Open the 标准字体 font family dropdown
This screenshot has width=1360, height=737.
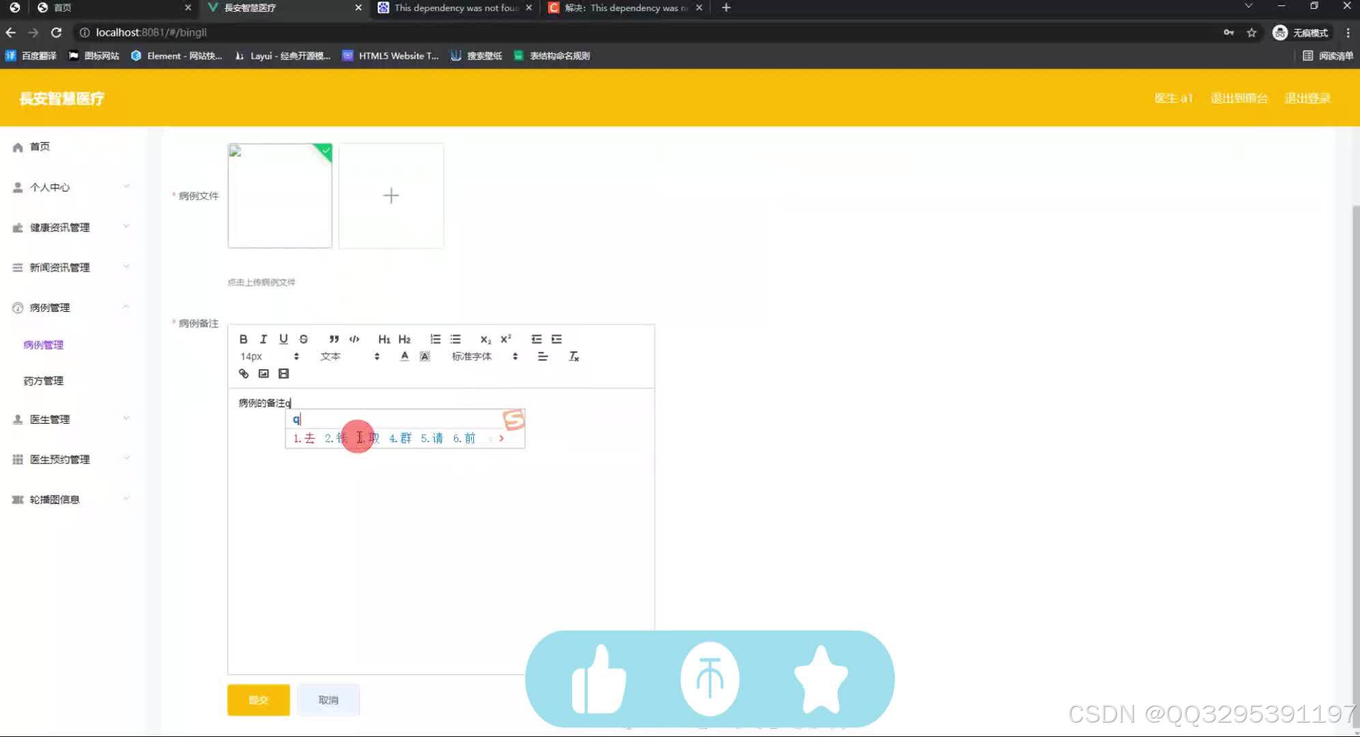pyautogui.click(x=485, y=356)
